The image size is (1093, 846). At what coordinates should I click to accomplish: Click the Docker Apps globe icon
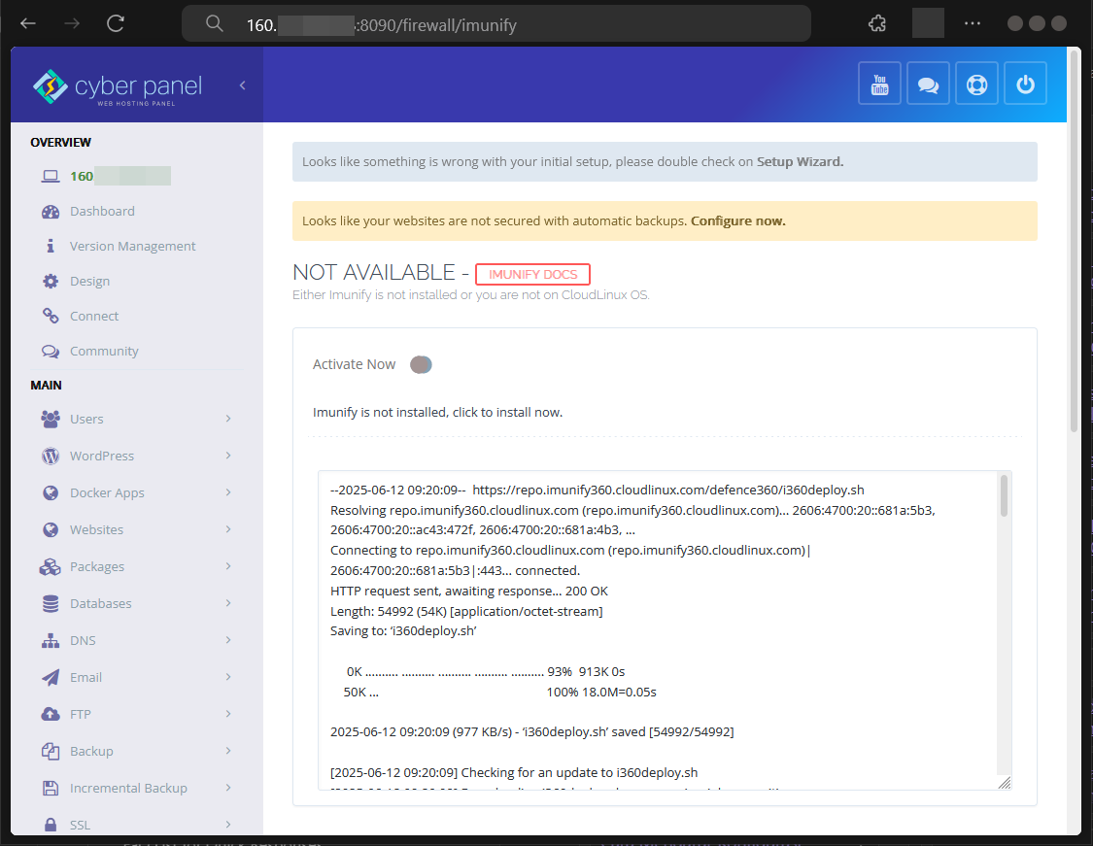(51, 492)
